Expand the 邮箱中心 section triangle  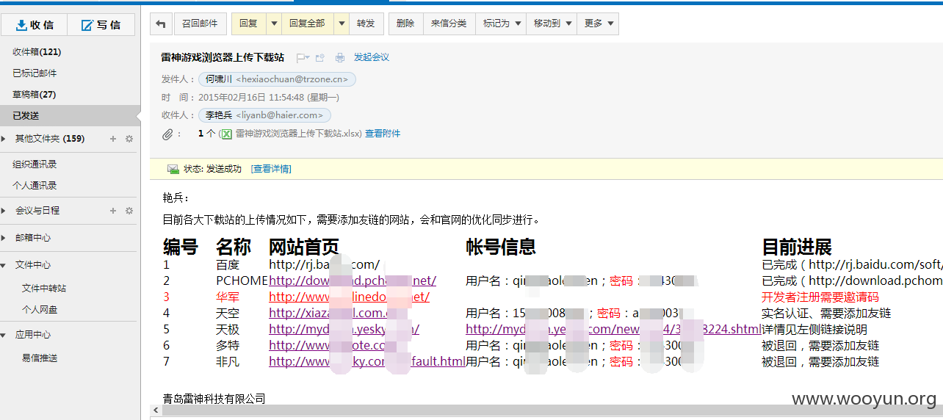pyautogui.click(x=5, y=238)
